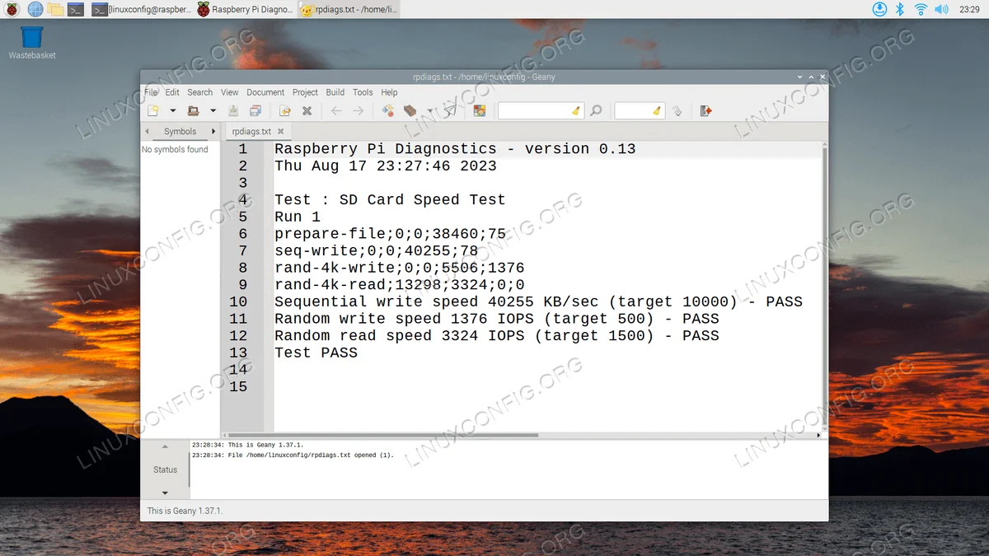This screenshot has height=556, width=989.
Task: Launch the web browser from the panel
Action: [x=35, y=9]
